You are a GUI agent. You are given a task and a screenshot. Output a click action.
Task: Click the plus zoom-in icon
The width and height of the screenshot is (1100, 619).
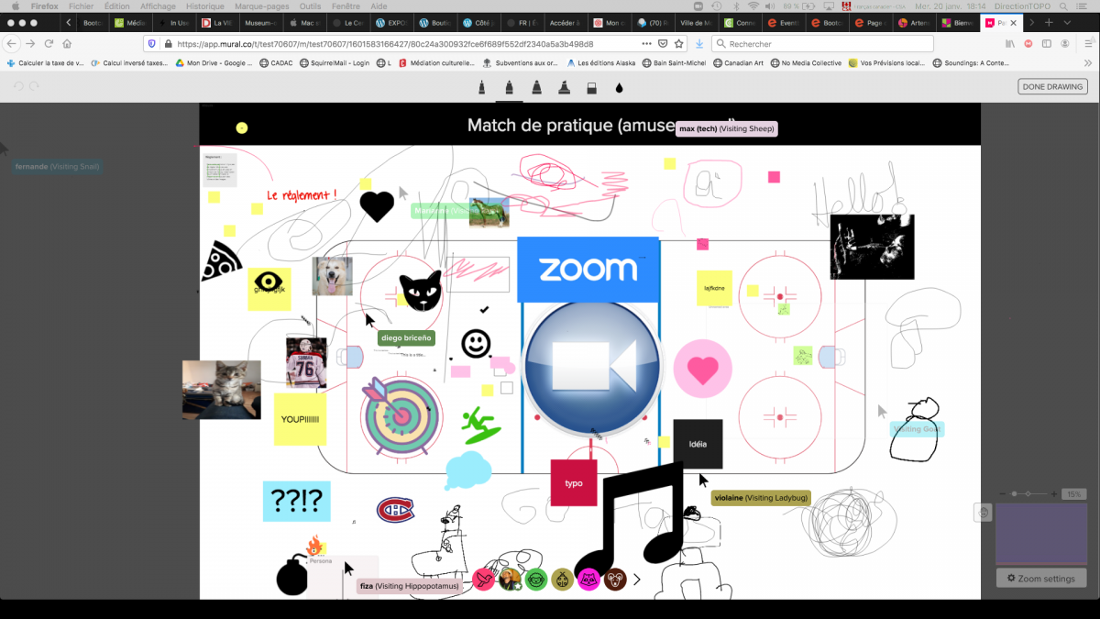click(x=1053, y=494)
